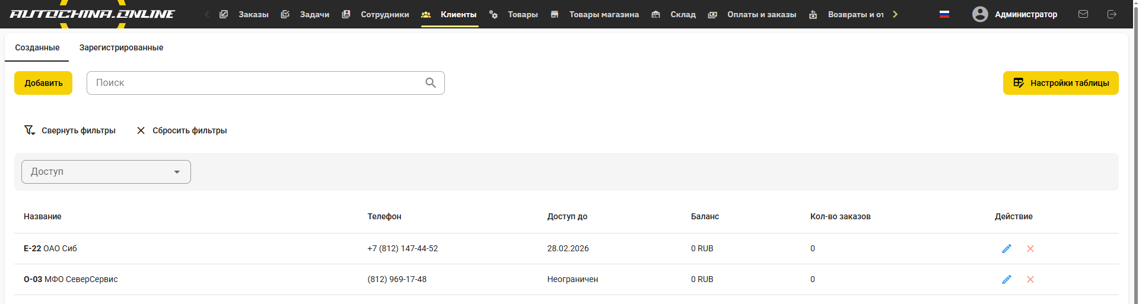Click client name O-03 МФО СеверСервис
This screenshot has height=304, width=1139.
71,279
